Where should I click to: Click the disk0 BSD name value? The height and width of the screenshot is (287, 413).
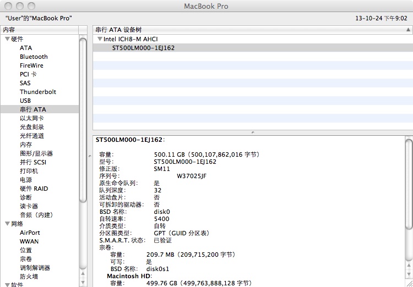click(162, 212)
